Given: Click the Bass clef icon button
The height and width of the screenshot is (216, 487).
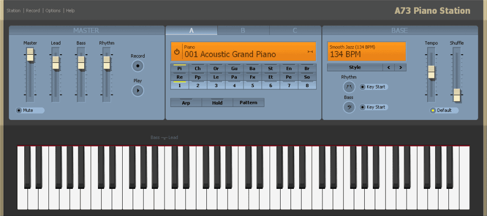Looking at the screenshot, I should pyautogui.click(x=349, y=107).
